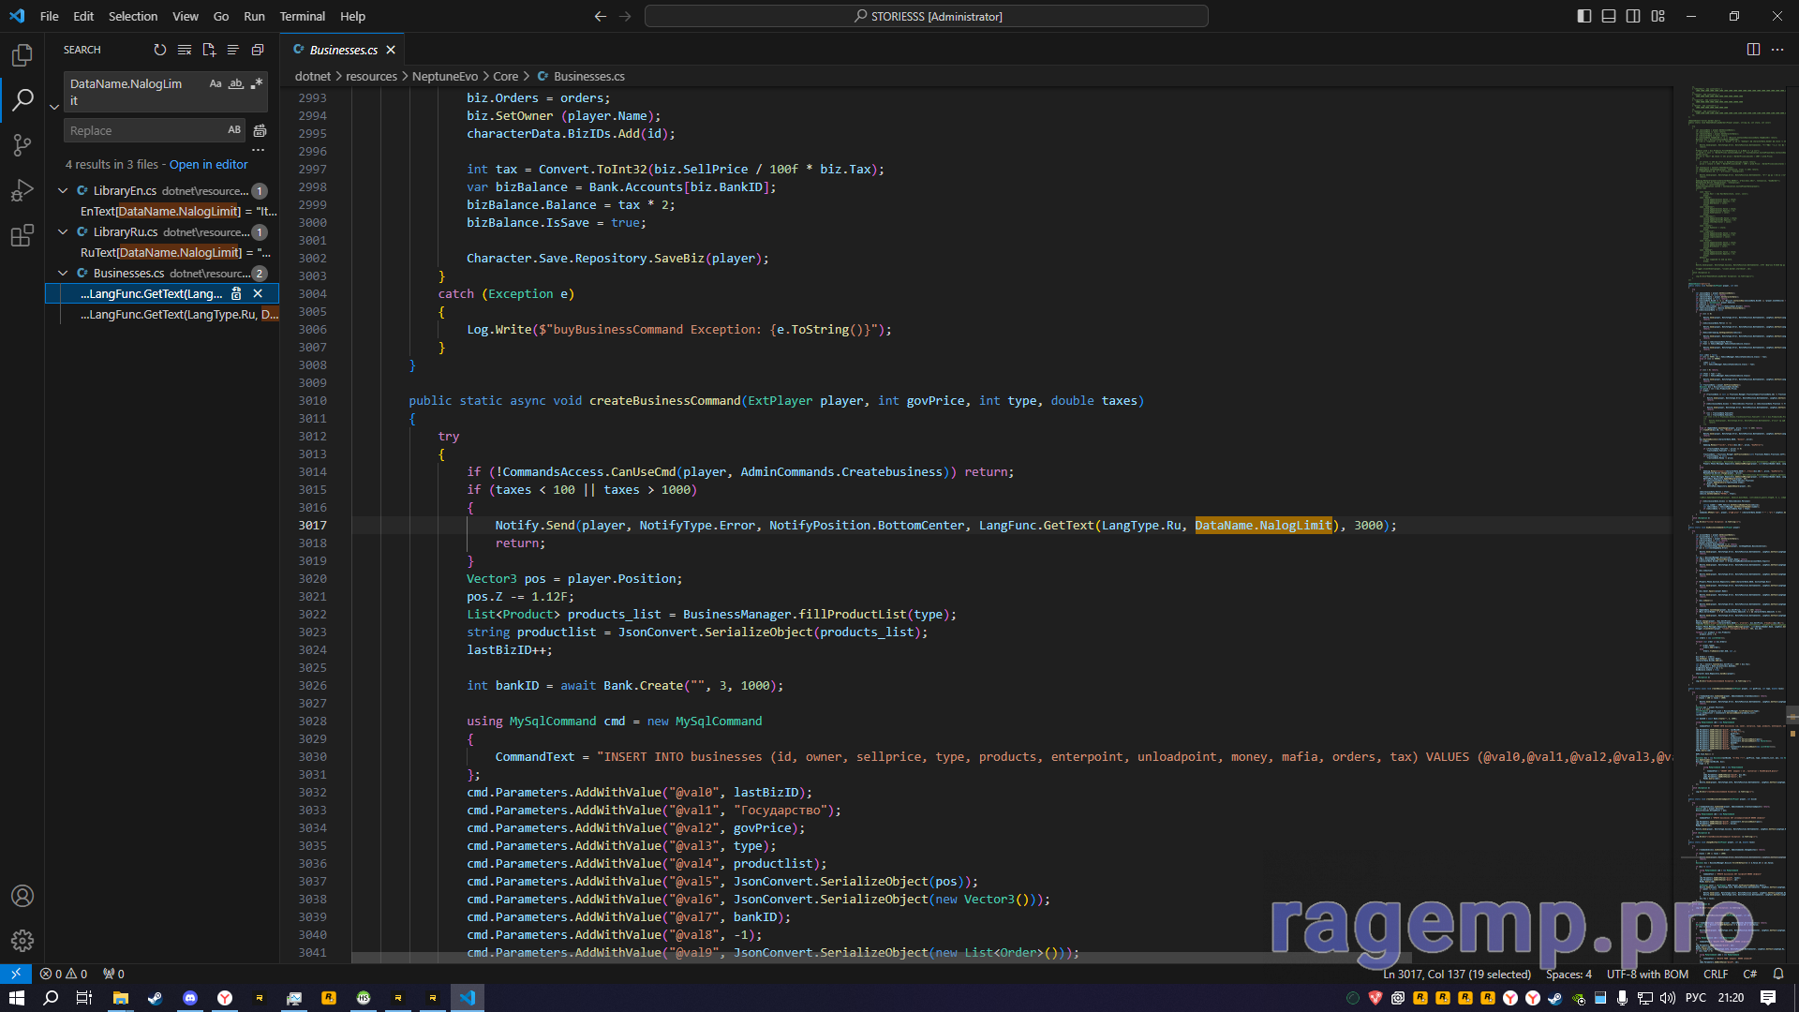Screen dimensions: 1799x1012
Task: Open a new search editor
Action: click(x=209, y=50)
